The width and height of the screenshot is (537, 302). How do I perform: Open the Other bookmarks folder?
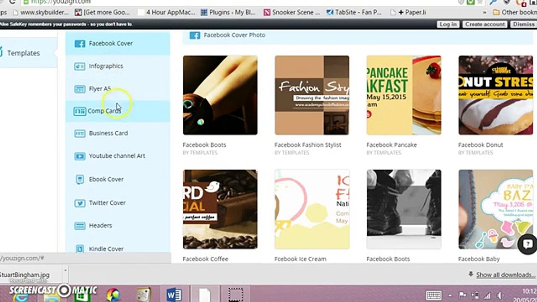(x=514, y=12)
